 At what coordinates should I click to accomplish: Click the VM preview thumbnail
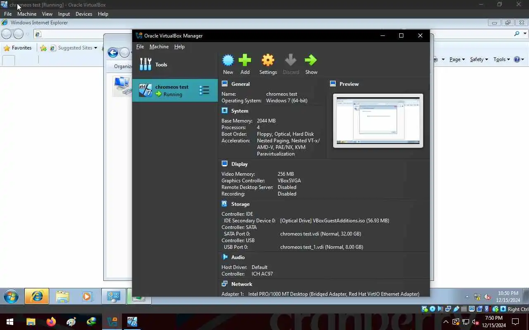[378, 120]
